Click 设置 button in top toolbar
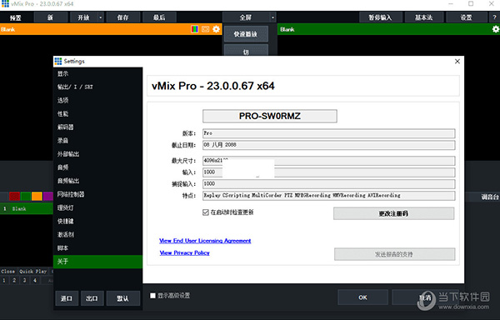500x320 pixels. click(x=466, y=17)
